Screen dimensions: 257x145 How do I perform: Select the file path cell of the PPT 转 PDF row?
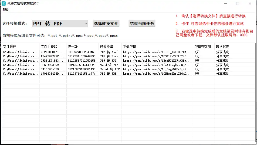coord(21,74)
